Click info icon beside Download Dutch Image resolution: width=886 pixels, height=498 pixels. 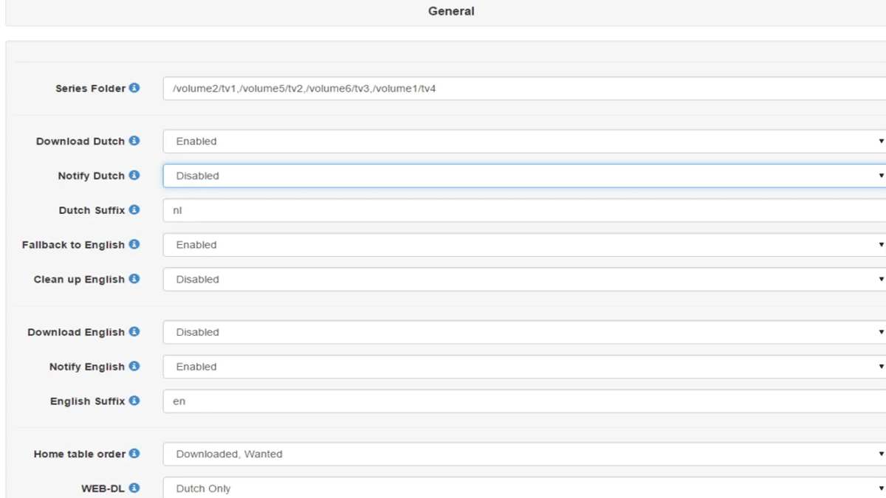click(x=134, y=140)
